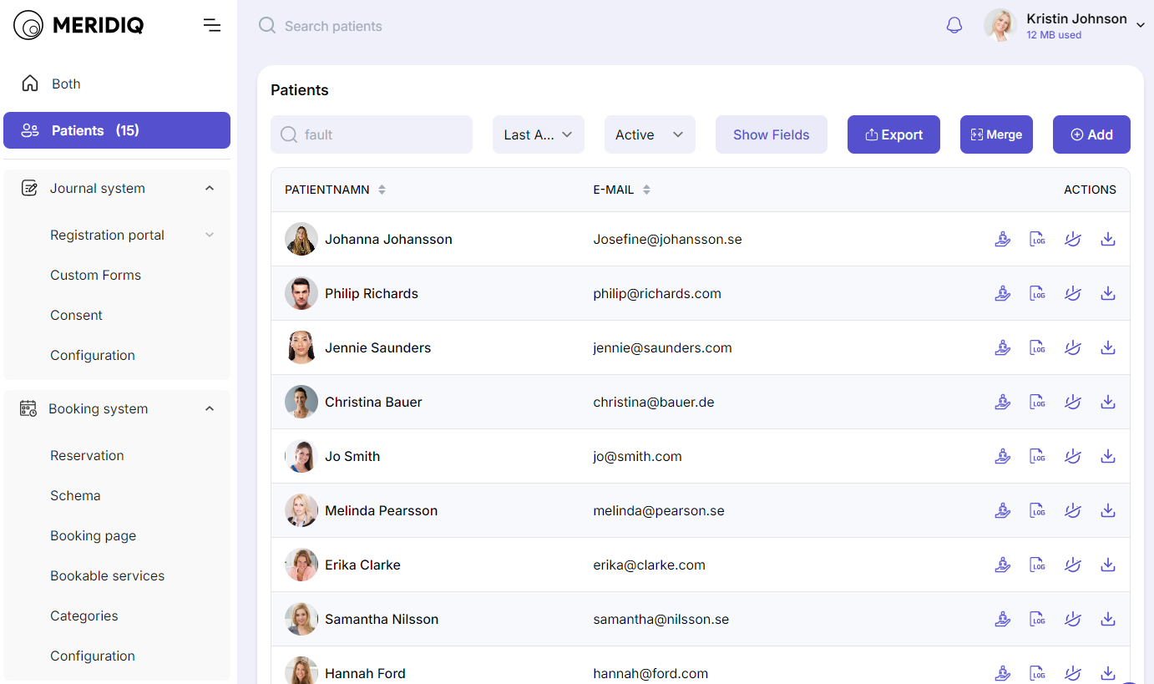Download Melinda Pearsson's record
This screenshot has height=684, width=1154.
tap(1108, 510)
